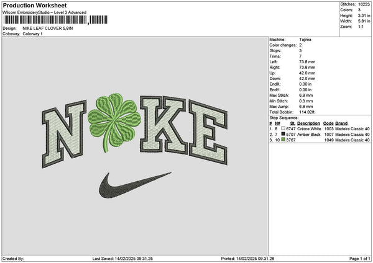
Task: Click the "Stop Sequence:" heading
Action: click(284, 118)
